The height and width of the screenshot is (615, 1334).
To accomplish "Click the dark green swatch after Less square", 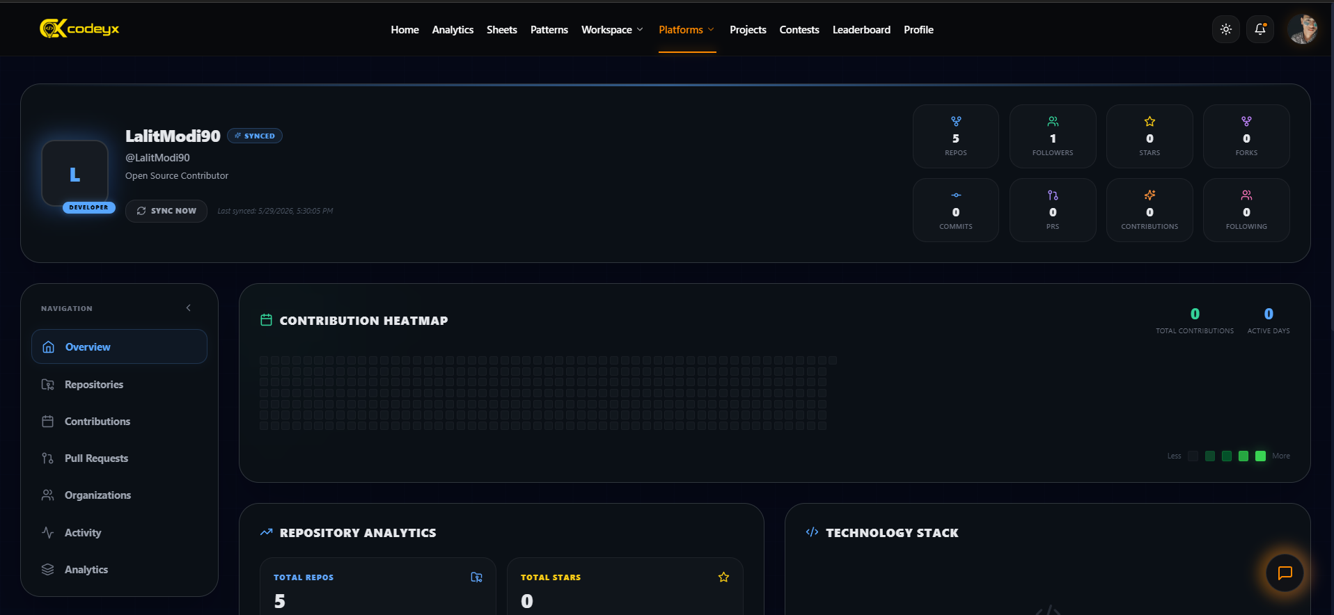I will [x=1209, y=456].
